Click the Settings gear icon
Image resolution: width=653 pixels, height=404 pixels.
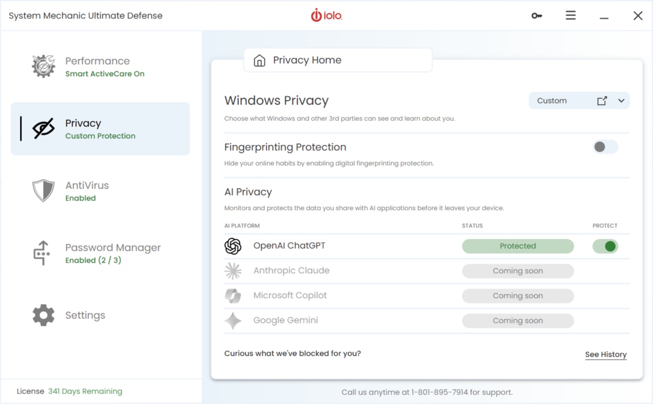(43, 315)
